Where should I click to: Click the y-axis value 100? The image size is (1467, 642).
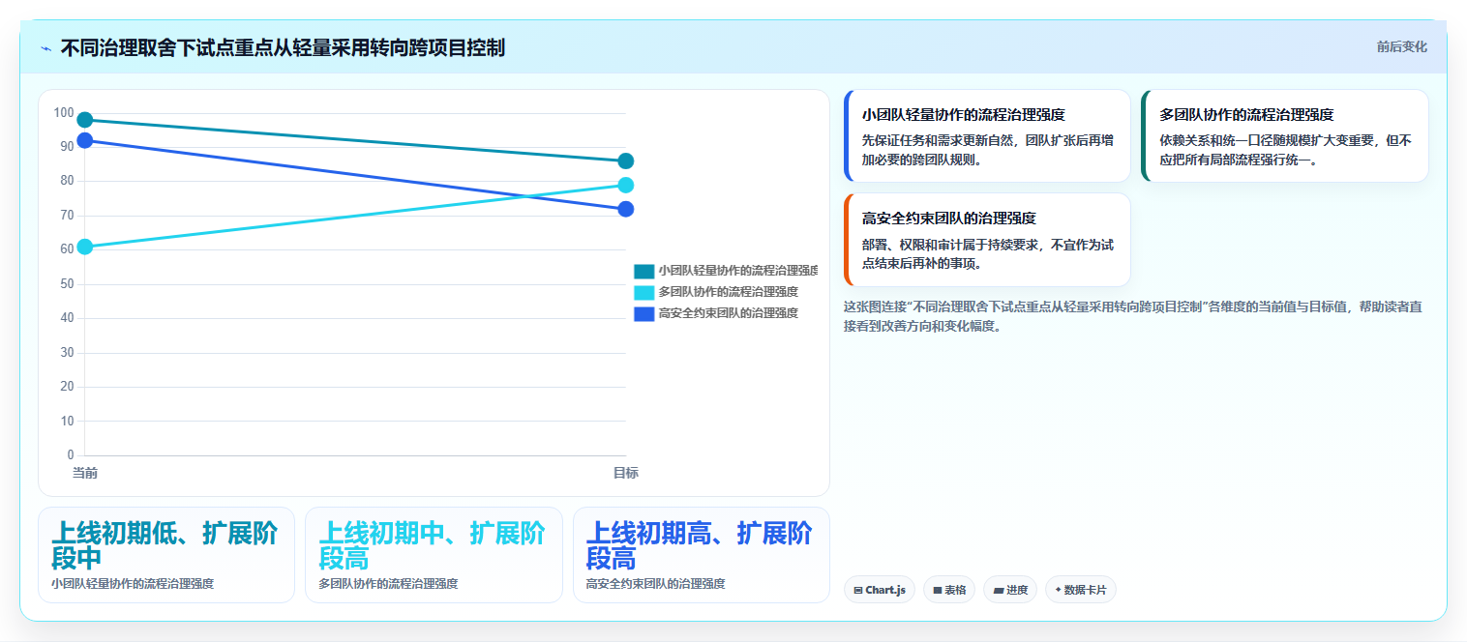click(x=64, y=113)
